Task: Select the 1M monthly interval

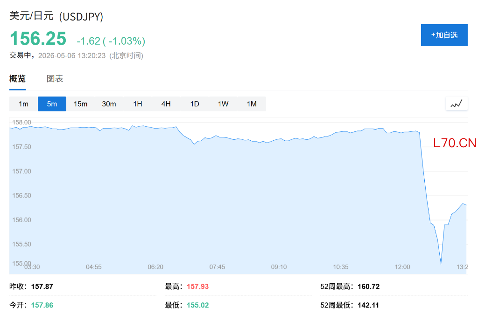Action: (x=252, y=104)
